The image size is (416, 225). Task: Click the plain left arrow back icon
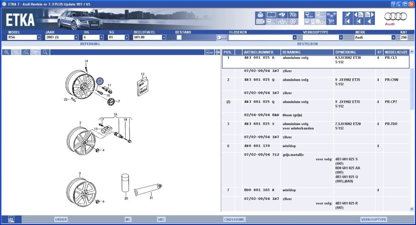click(370, 22)
